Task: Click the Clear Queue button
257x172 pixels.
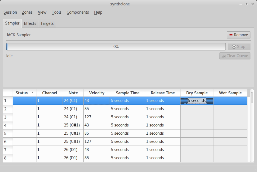Action: tap(235, 56)
